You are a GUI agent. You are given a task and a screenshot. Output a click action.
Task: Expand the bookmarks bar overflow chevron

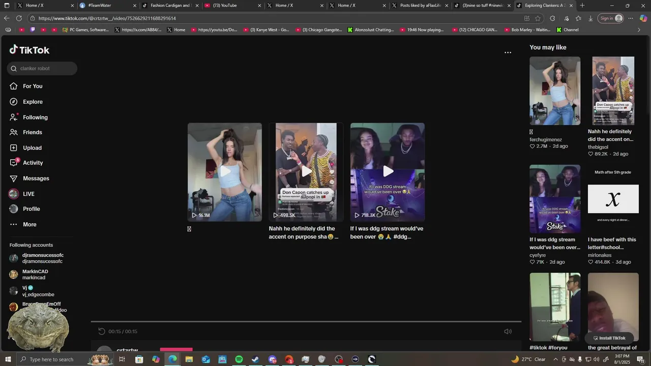tap(639, 30)
